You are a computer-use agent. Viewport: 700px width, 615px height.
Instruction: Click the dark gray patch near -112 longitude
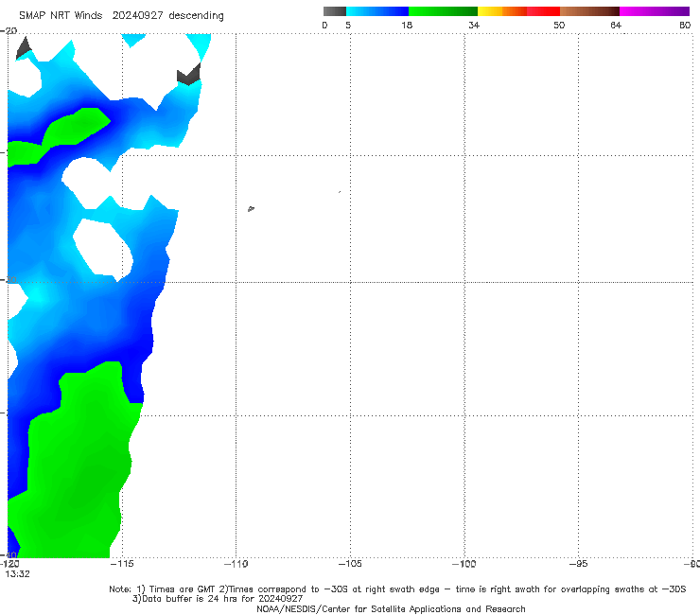click(x=189, y=75)
